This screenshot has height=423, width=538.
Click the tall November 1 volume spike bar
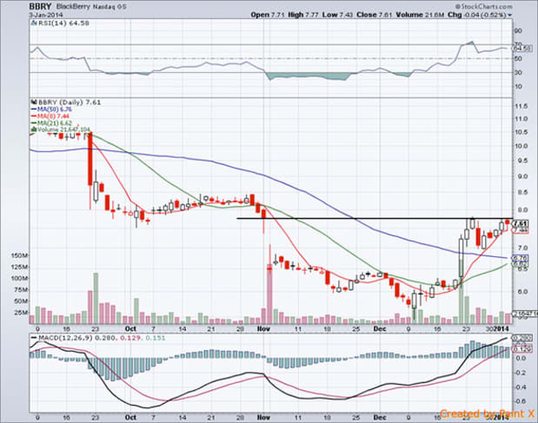coord(269,294)
